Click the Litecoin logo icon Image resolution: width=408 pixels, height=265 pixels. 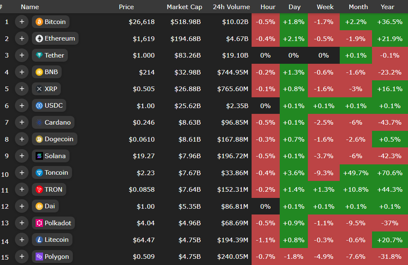39,240
